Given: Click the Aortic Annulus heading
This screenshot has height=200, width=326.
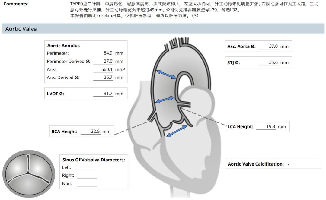Looking at the screenshot, I should 63,46.
